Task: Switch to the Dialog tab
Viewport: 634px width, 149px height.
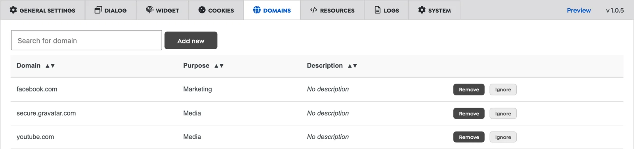Action: [x=111, y=10]
